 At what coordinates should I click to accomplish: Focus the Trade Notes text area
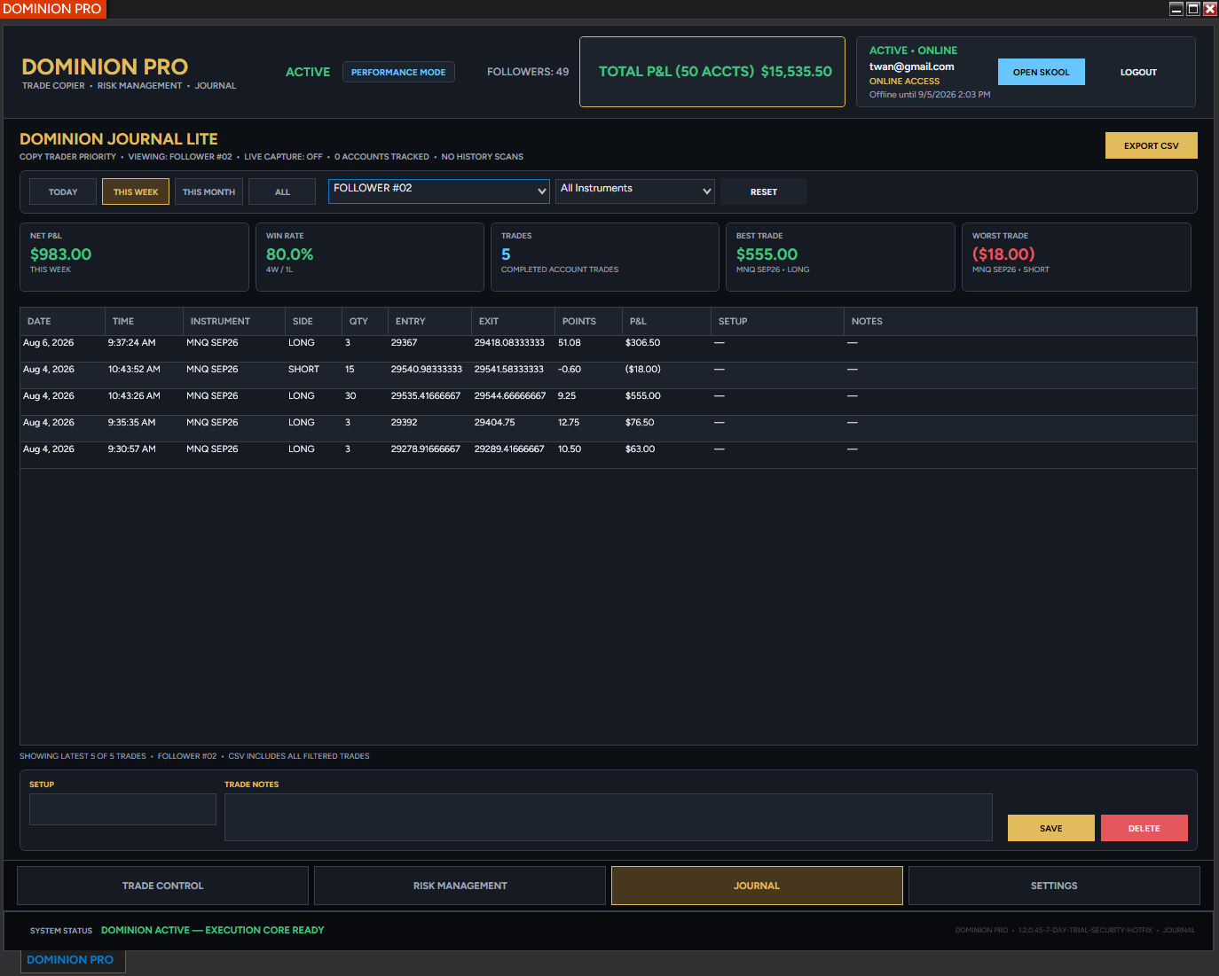coord(609,817)
